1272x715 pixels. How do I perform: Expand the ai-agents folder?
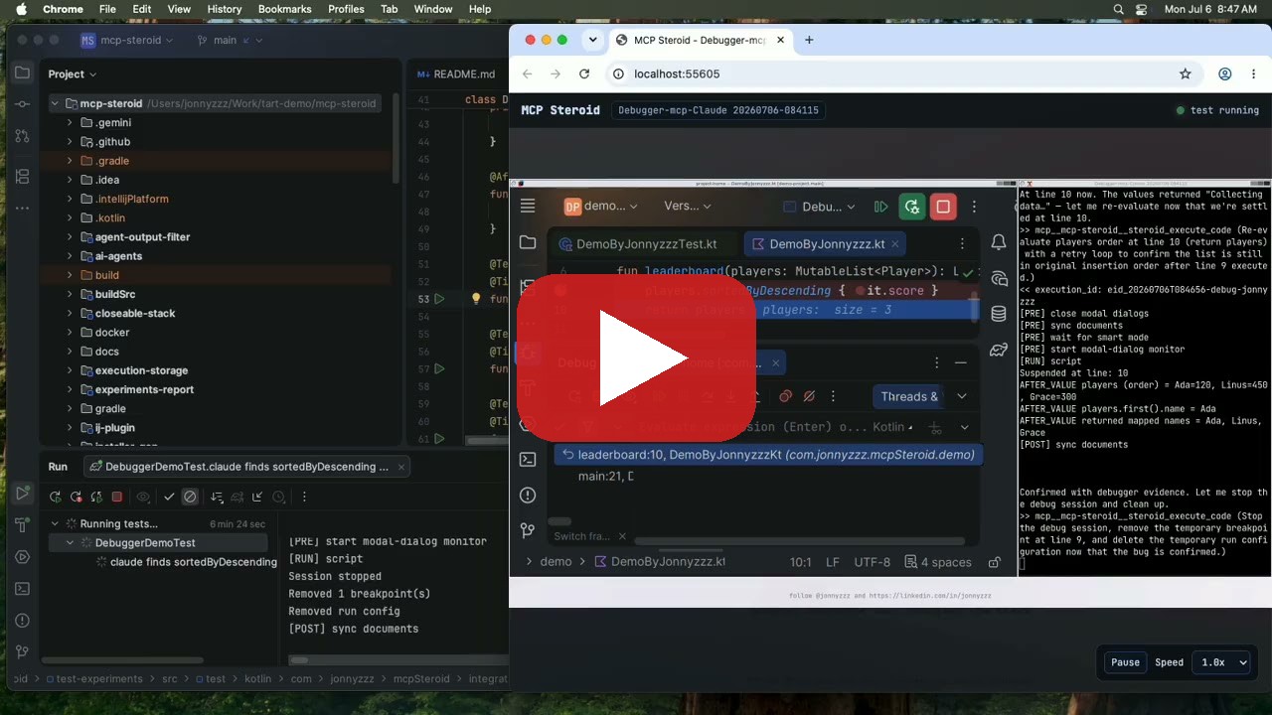[71, 256]
